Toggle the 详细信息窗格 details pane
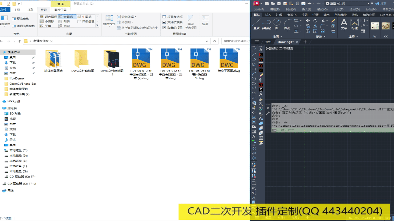Viewport: 394px width, 221px height. (23, 26)
